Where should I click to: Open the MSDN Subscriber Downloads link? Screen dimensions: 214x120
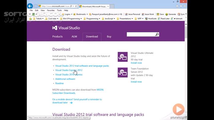coord(64,93)
